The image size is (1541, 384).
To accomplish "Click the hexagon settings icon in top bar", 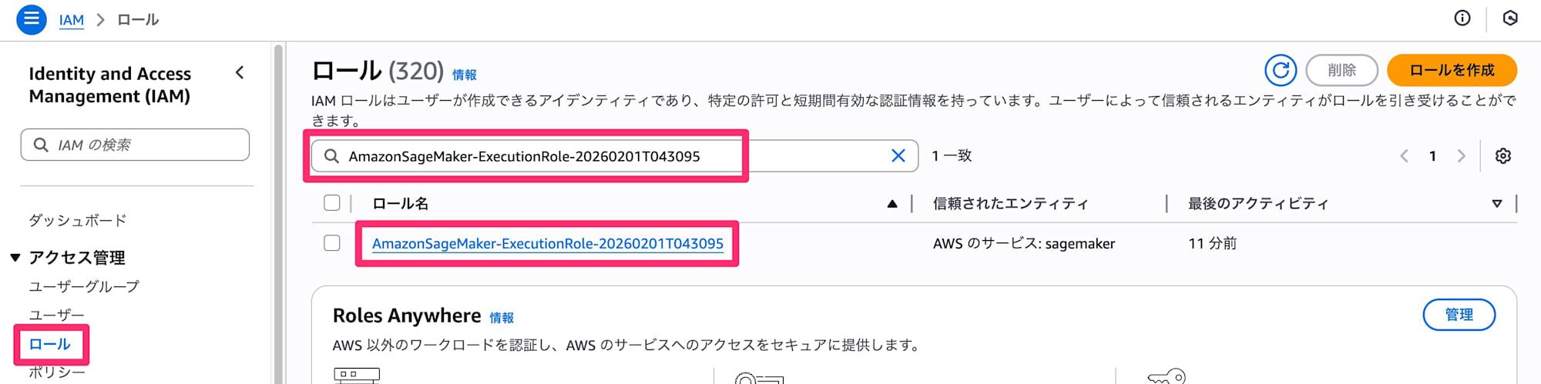I will (x=1510, y=18).
